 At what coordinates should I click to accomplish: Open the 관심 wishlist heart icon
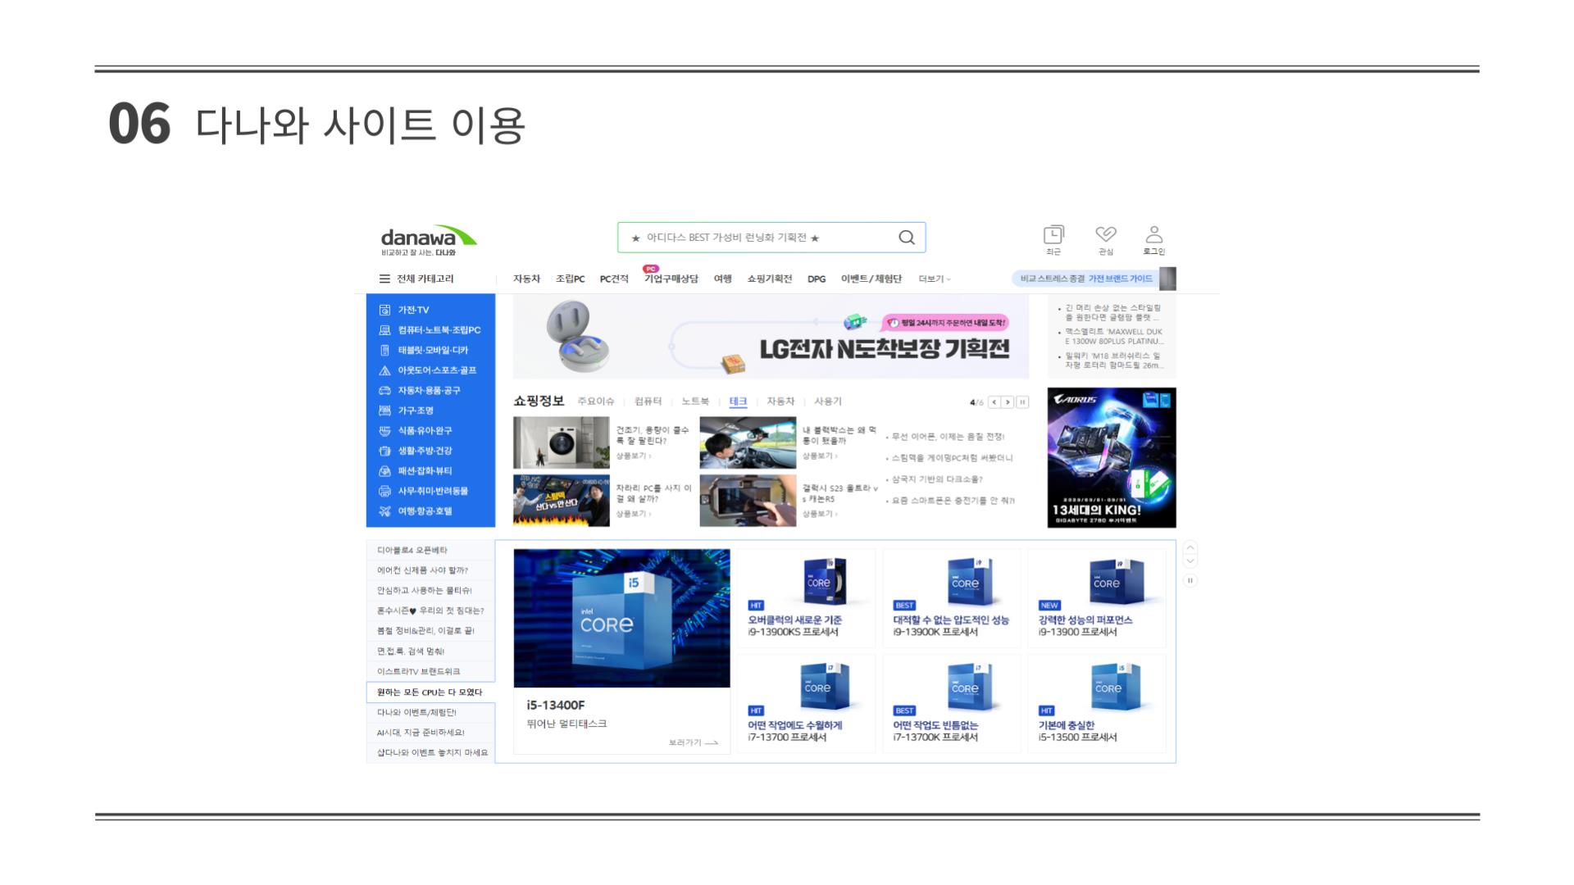tap(1106, 235)
